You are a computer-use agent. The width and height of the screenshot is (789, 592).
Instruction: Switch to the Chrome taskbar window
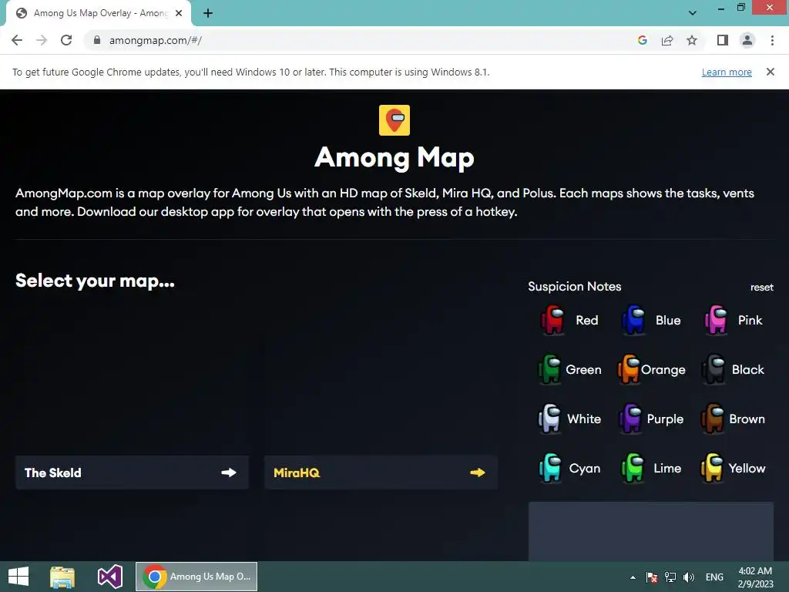196,577
